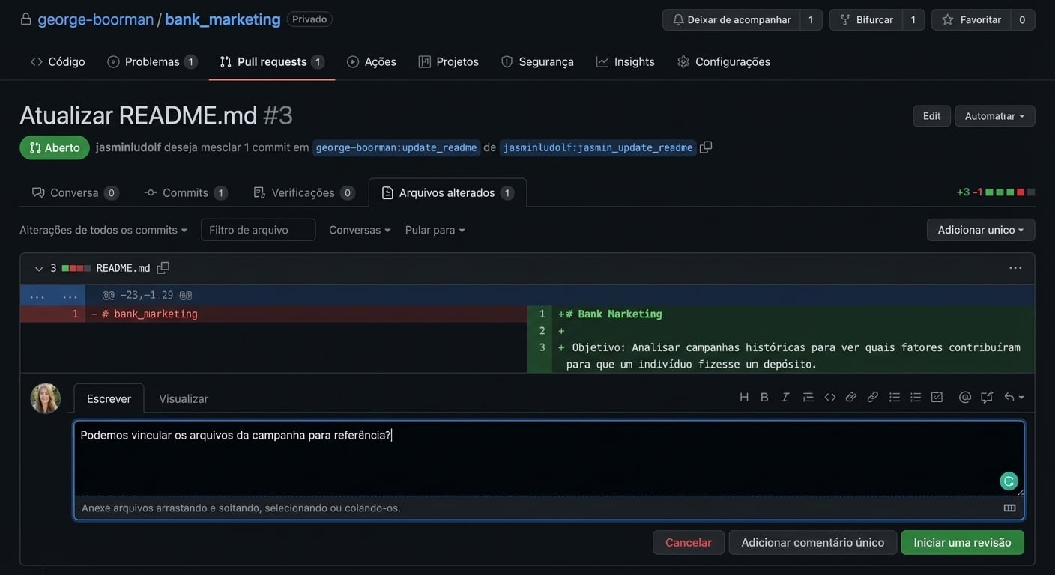
Task: Open the Projetos tab
Action: tap(449, 61)
